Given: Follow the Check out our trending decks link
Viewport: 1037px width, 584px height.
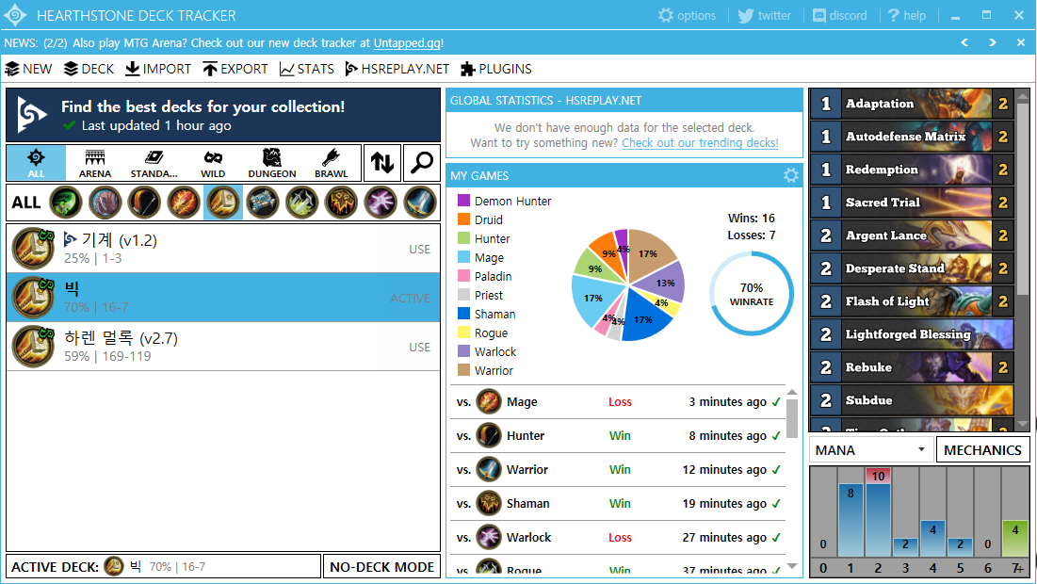Looking at the screenshot, I should pyautogui.click(x=700, y=143).
